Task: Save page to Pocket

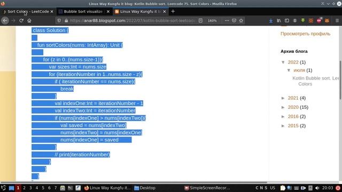Action: (234, 20)
